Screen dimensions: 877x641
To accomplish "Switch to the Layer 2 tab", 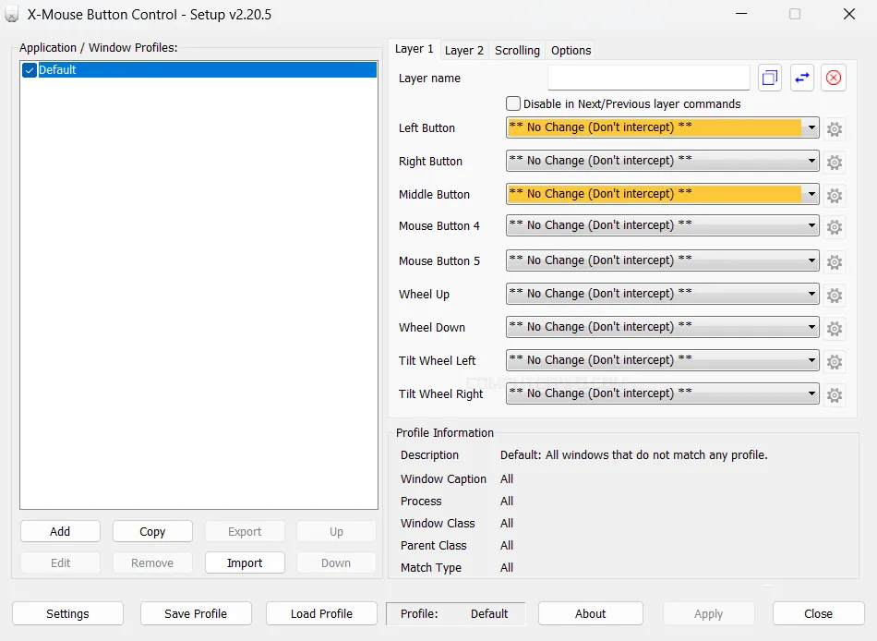I will click(463, 51).
